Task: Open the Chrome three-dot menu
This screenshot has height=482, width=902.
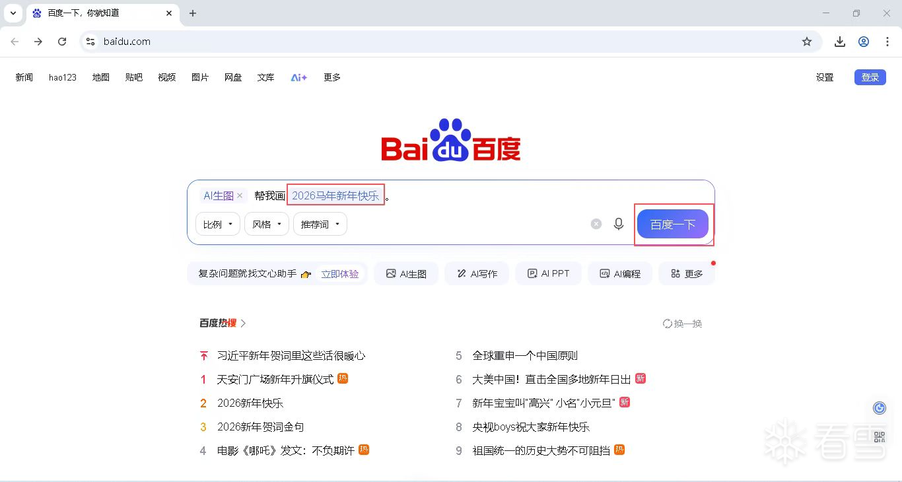Action: coord(887,42)
